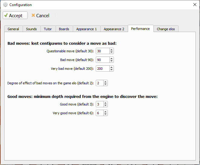The height and width of the screenshot is (165, 200).
Task: Decrease the Very good move depth
Action: point(105,114)
